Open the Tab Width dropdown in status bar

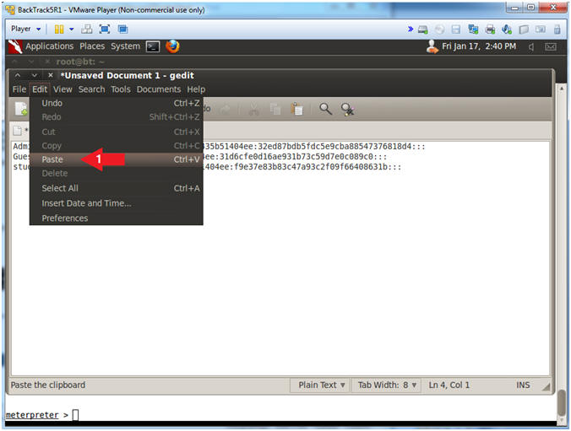(x=386, y=385)
